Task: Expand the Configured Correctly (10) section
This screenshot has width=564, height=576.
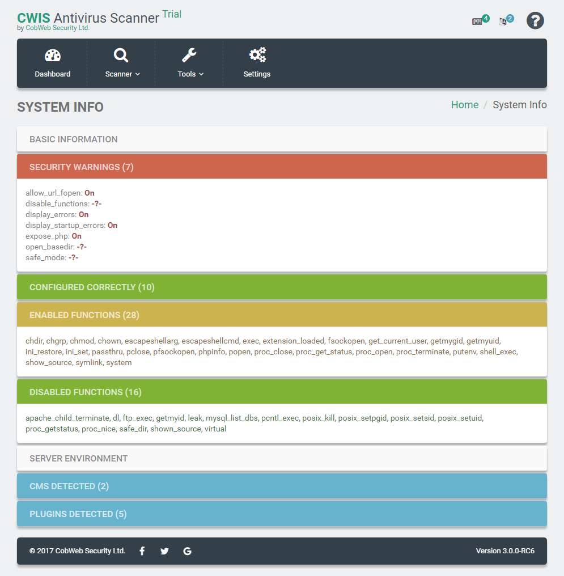Action: 282,287
